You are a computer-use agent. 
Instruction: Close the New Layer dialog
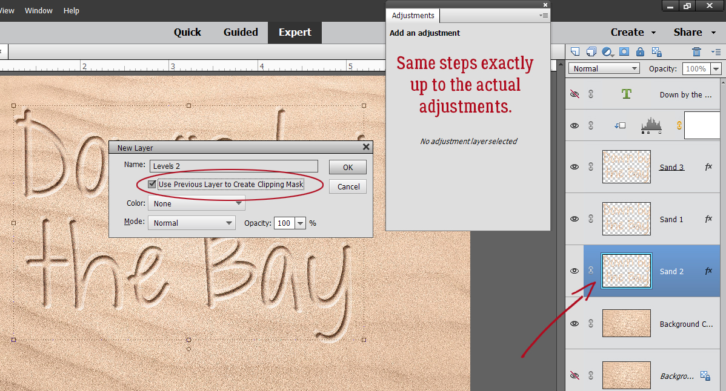pyautogui.click(x=366, y=147)
